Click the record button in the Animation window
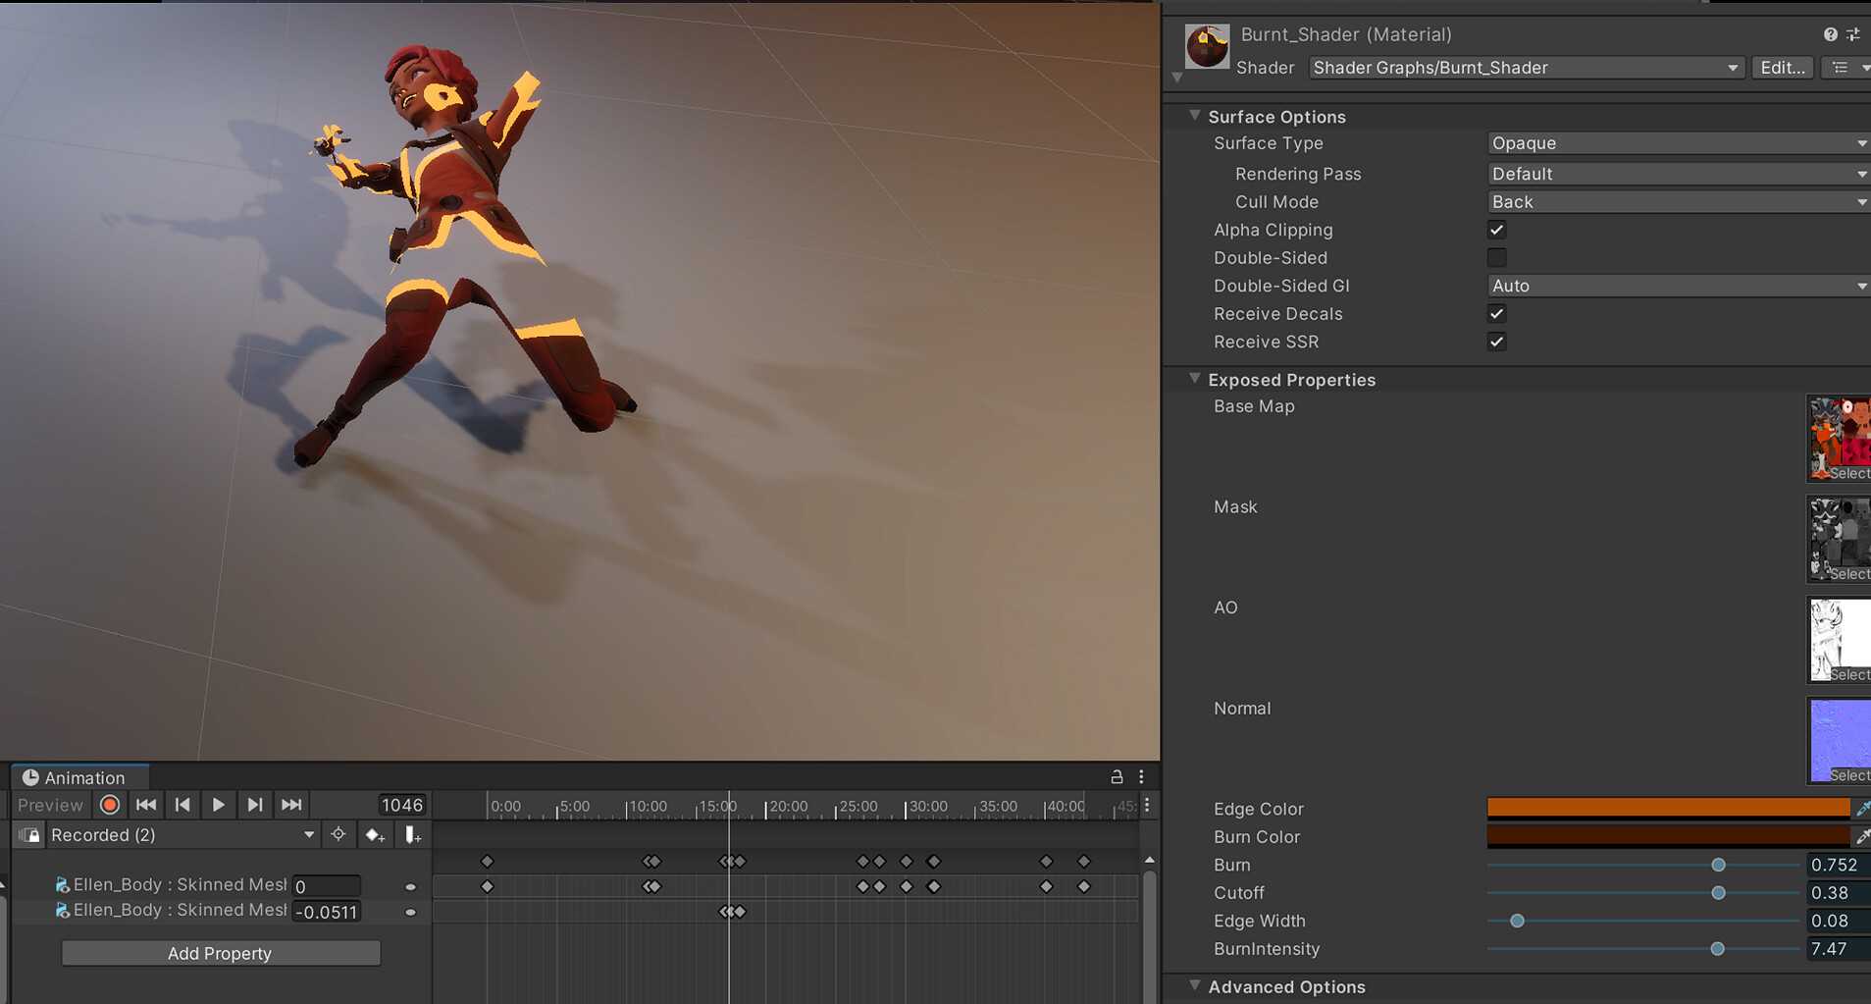Image resolution: width=1871 pixels, height=1004 pixels. (109, 804)
